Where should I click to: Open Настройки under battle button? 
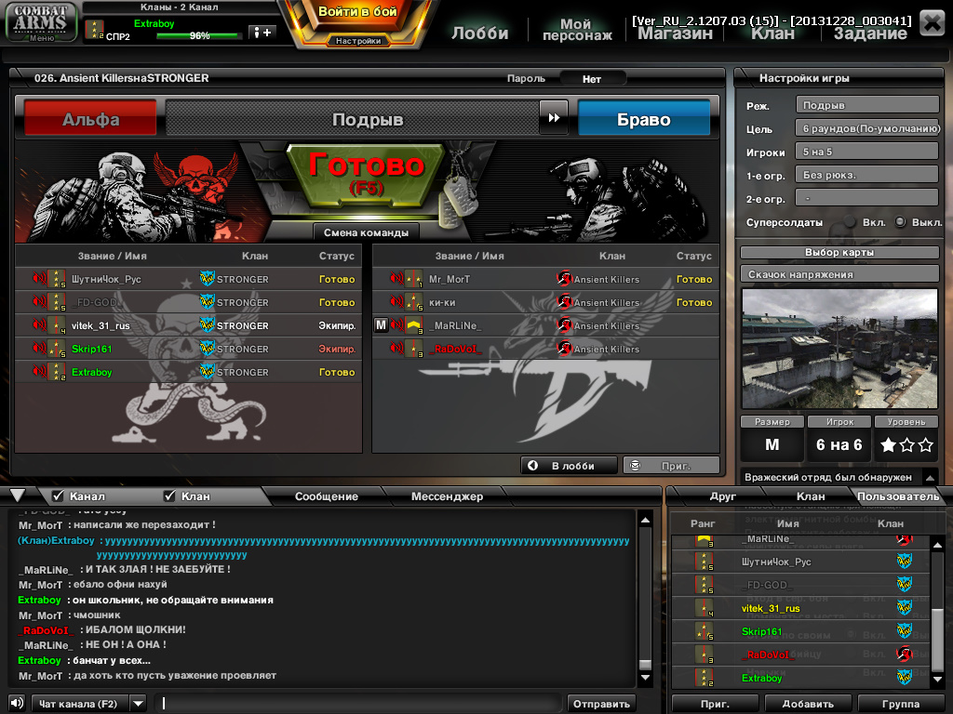(x=358, y=41)
